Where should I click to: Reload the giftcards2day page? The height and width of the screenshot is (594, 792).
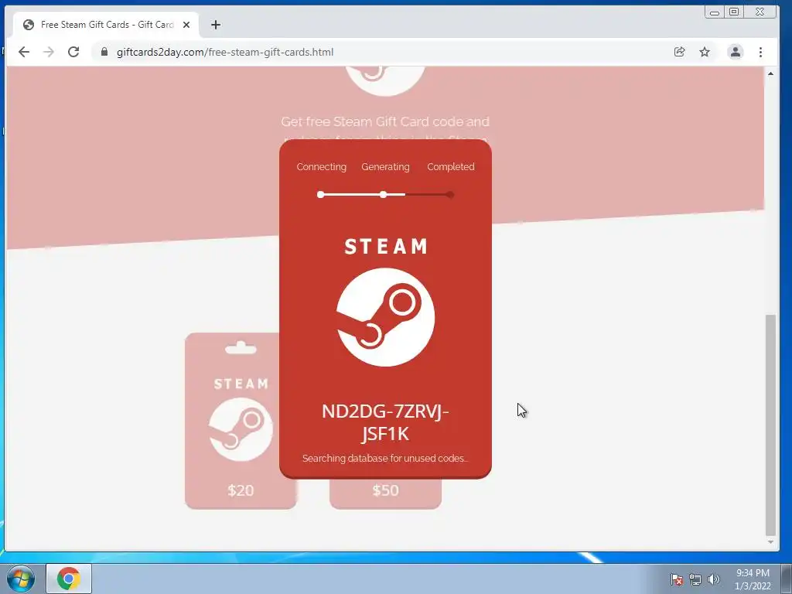73,52
